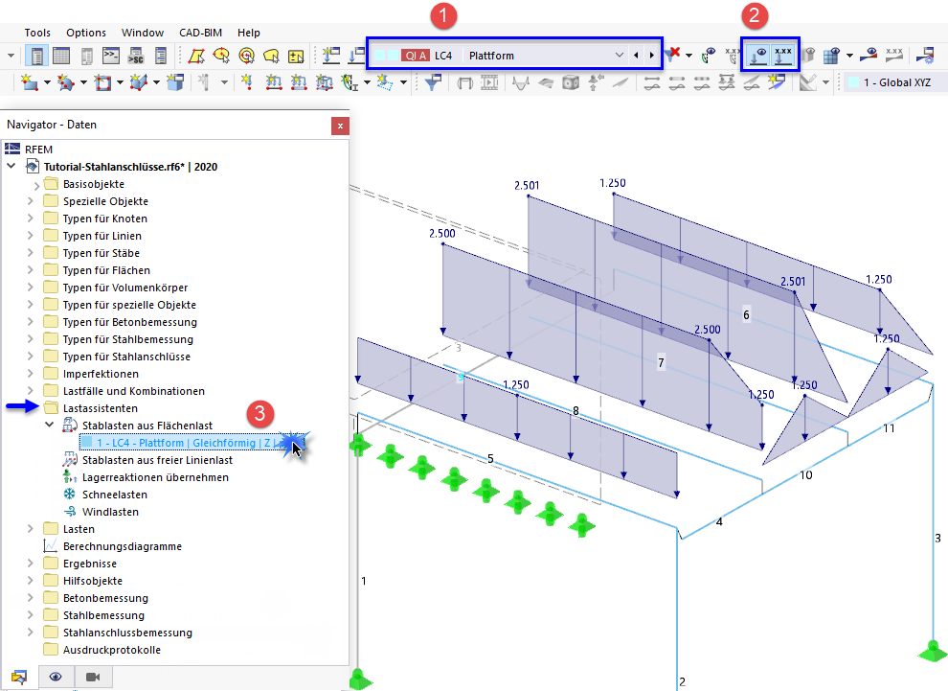Screen dimensions: 948x691
Task: Select the freeform lasso selection tool
Action: pyautogui.click(x=271, y=57)
